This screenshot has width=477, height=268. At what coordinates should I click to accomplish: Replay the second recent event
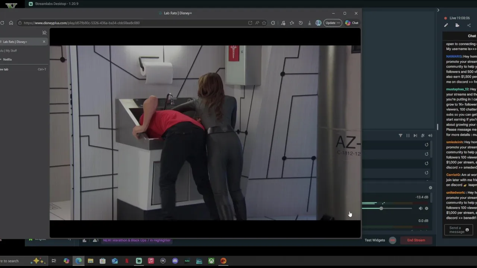coord(427,154)
